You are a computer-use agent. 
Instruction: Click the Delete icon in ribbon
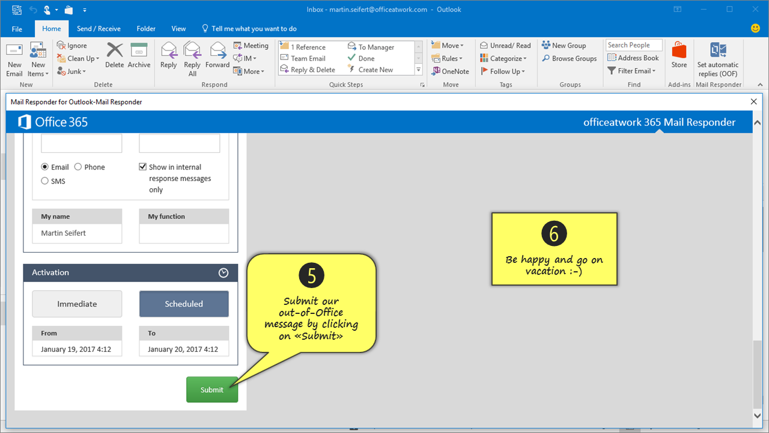tap(114, 55)
